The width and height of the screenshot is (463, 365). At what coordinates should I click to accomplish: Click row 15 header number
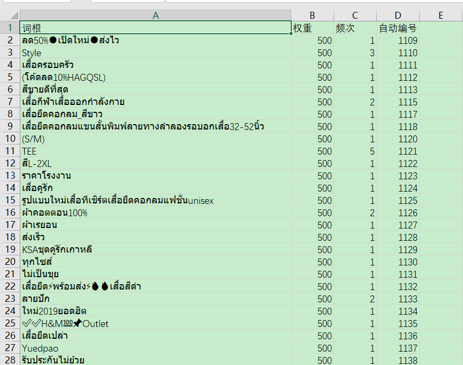(x=10, y=200)
